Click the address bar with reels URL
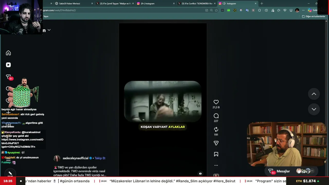The height and width of the screenshot is (185, 329). (x=123, y=10)
